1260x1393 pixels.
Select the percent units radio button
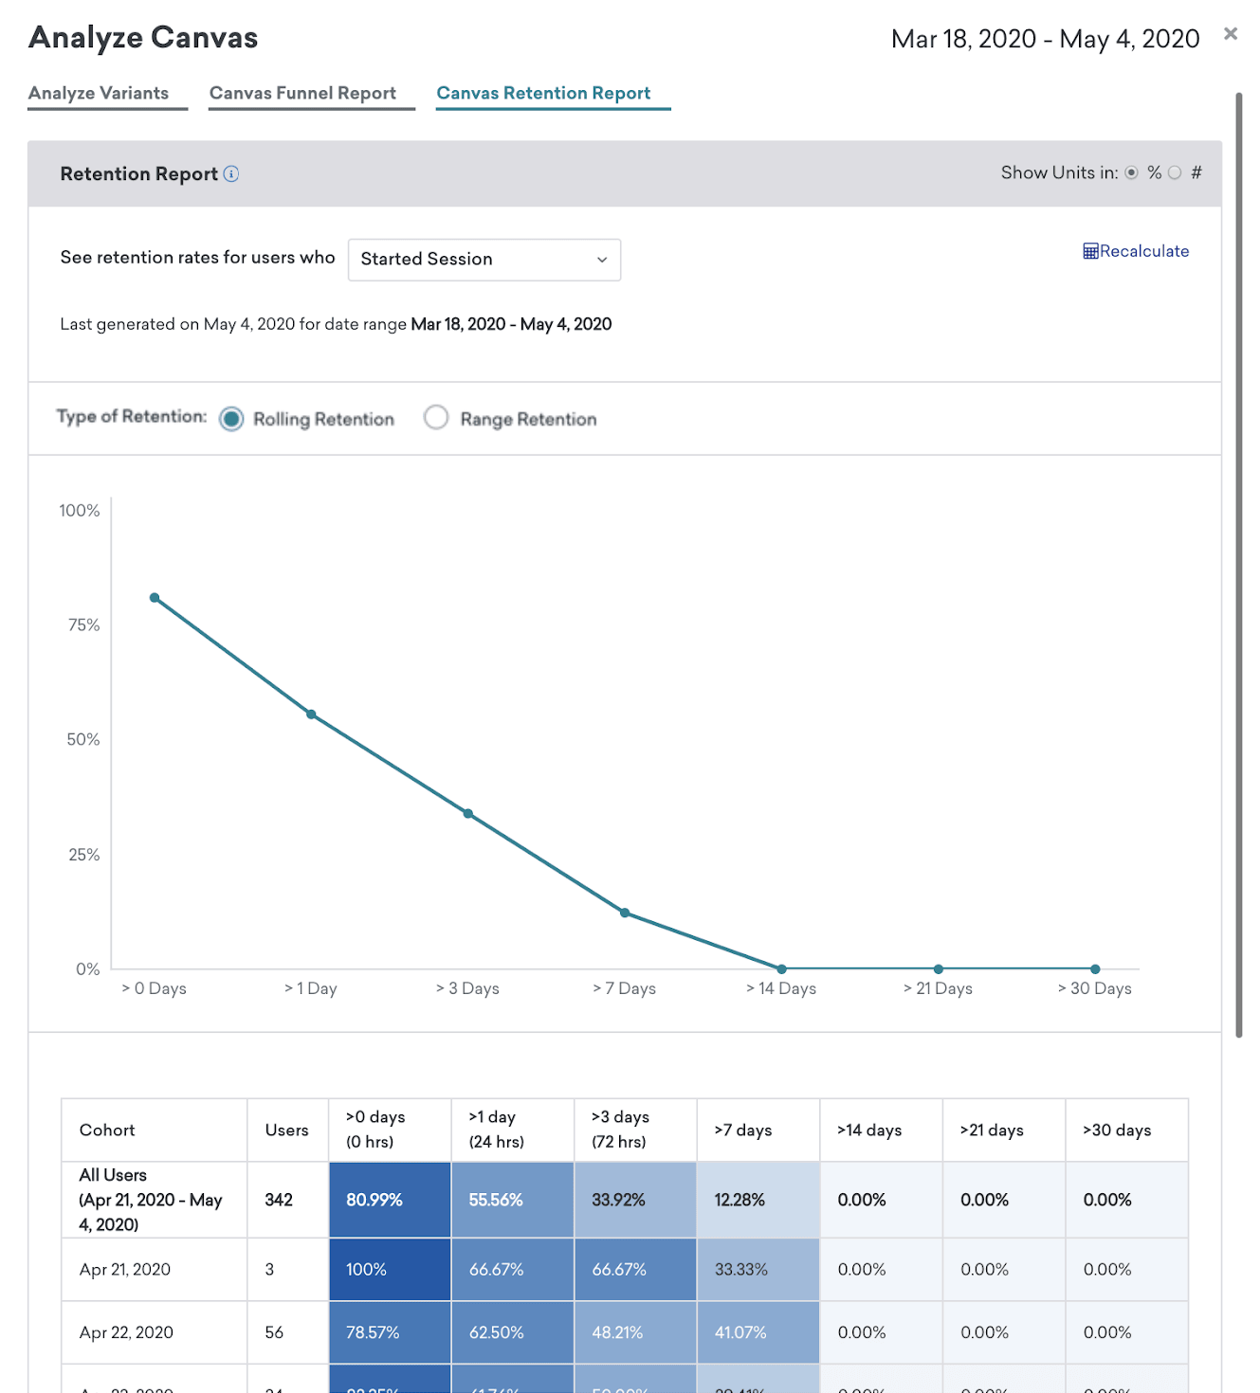[1131, 172]
